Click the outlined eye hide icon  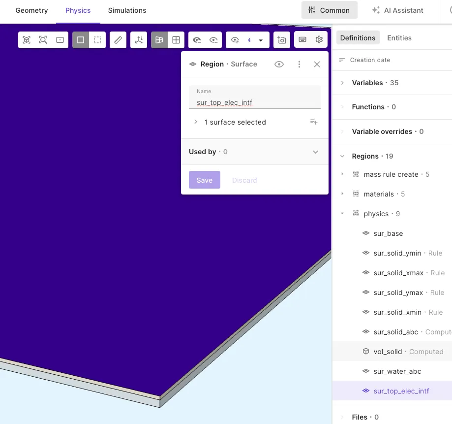(213, 40)
